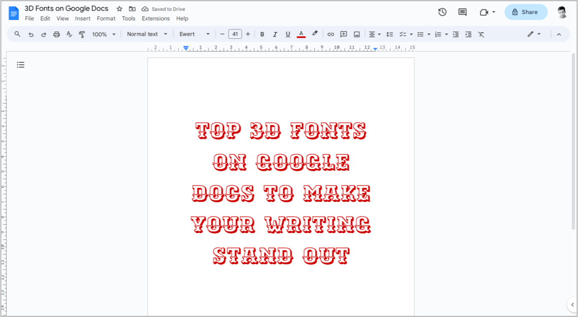Collapse the toolbar with the up chevron
This screenshot has width=578, height=317.
[x=559, y=35]
